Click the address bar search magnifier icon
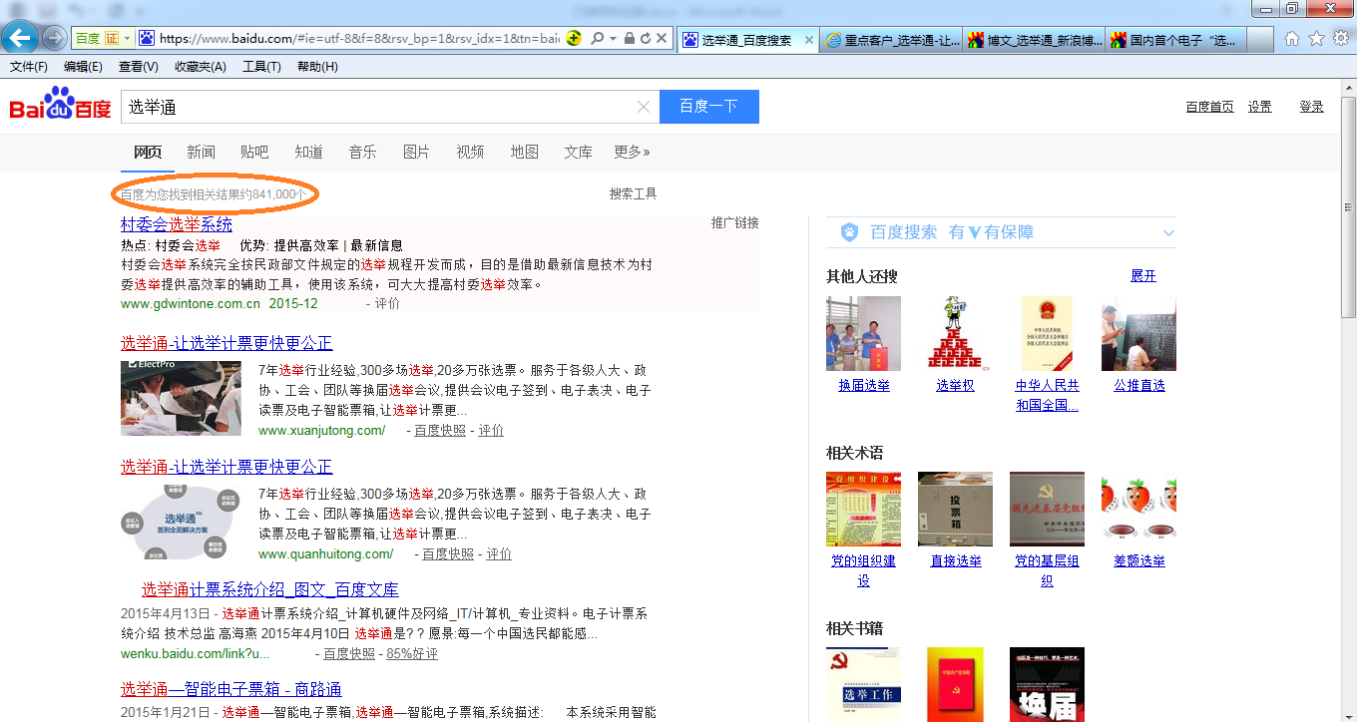This screenshot has width=1357, height=722. click(x=597, y=39)
